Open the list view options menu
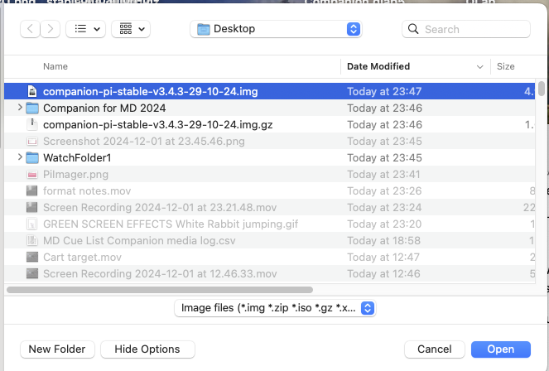Image resolution: width=549 pixels, height=371 pixels. point(84,29)
